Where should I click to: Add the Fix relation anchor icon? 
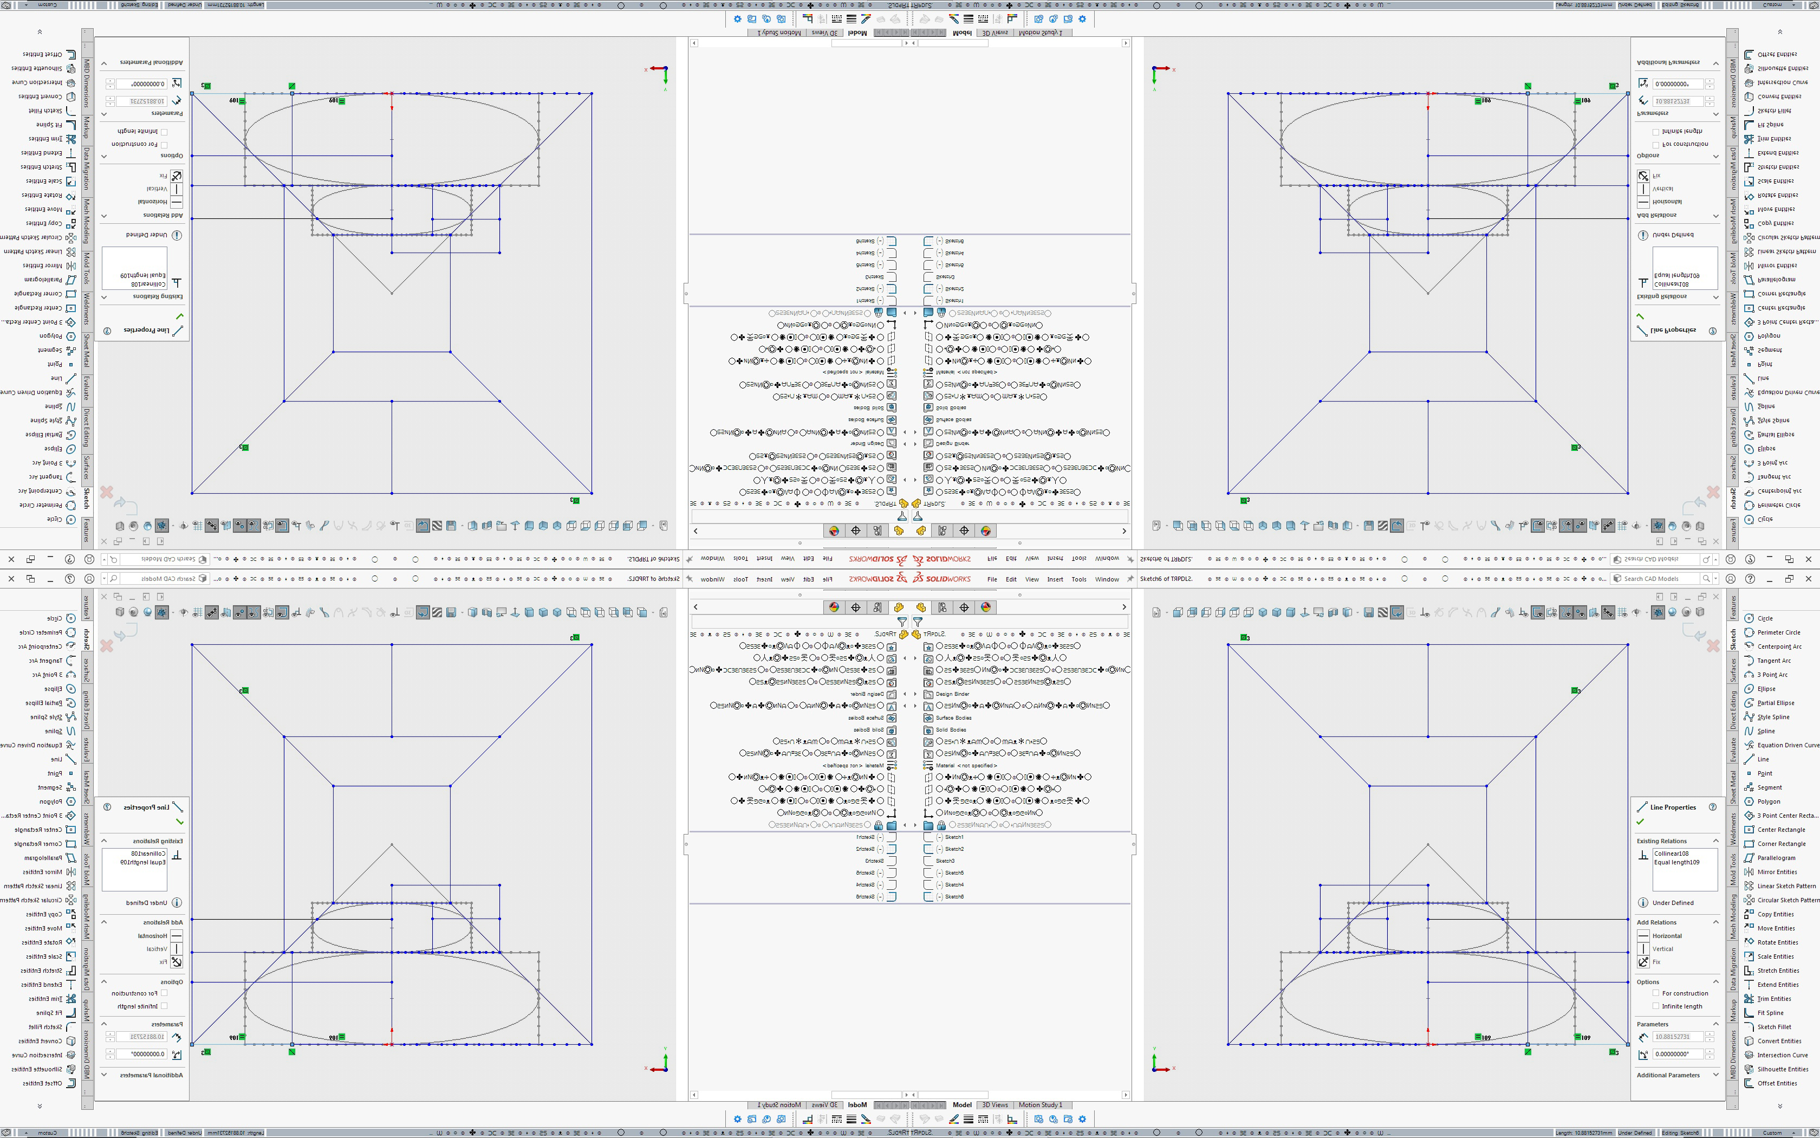coord(1643,962)
